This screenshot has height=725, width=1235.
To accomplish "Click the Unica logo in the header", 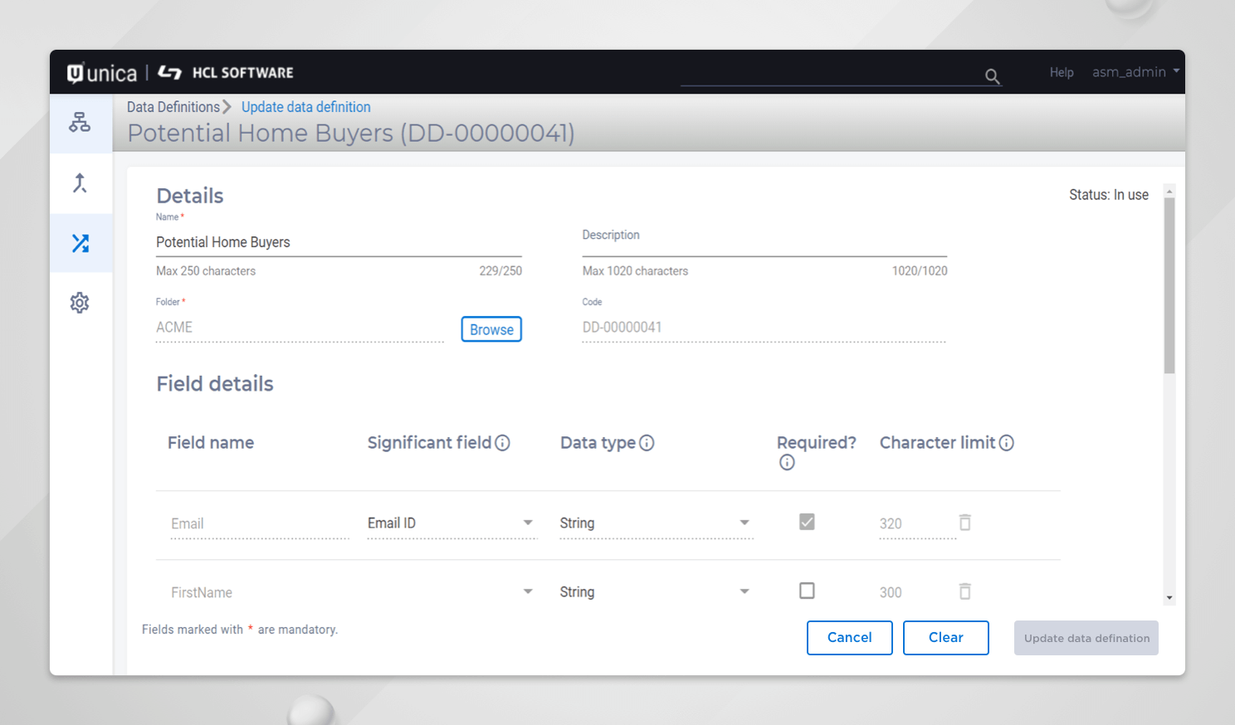I will (100, 72).
